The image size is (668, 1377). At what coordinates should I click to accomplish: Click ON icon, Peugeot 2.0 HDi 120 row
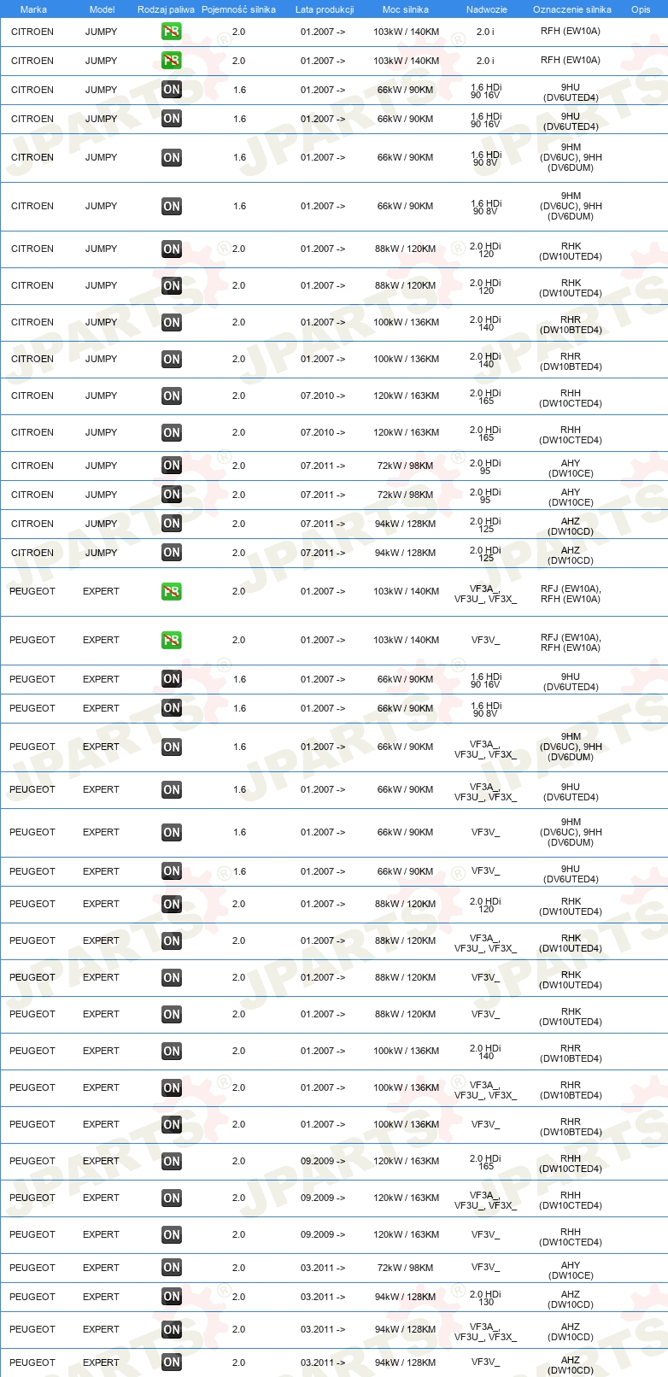pyautogui.click(x=172, y=904)
